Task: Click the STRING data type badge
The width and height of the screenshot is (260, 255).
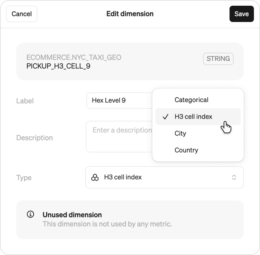Action: [x=218, y=59]
